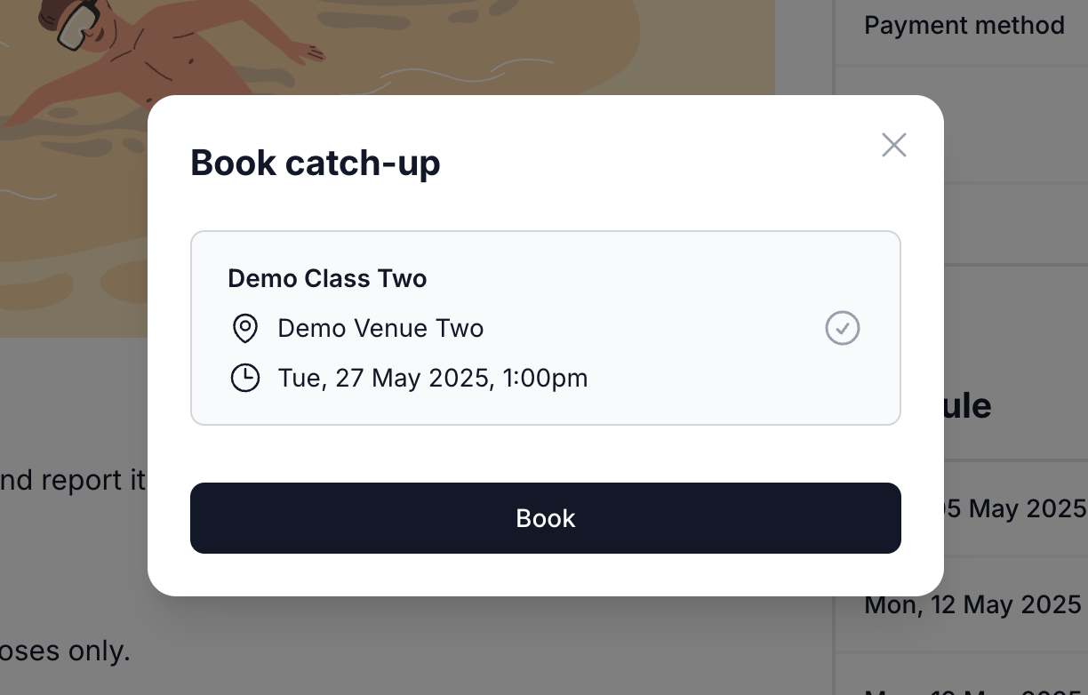Click the X icon to dismiss the booking dialog

pyautogui.click(x=893, y=144)
